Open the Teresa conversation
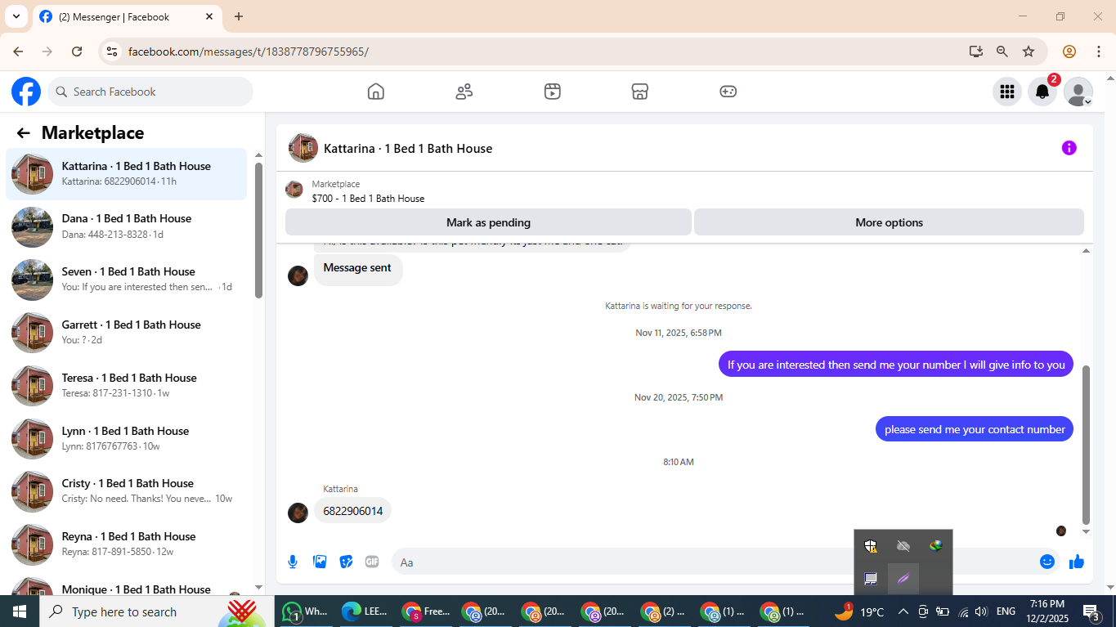Viewport: 1116px width, 627px height. pos(126,386)
